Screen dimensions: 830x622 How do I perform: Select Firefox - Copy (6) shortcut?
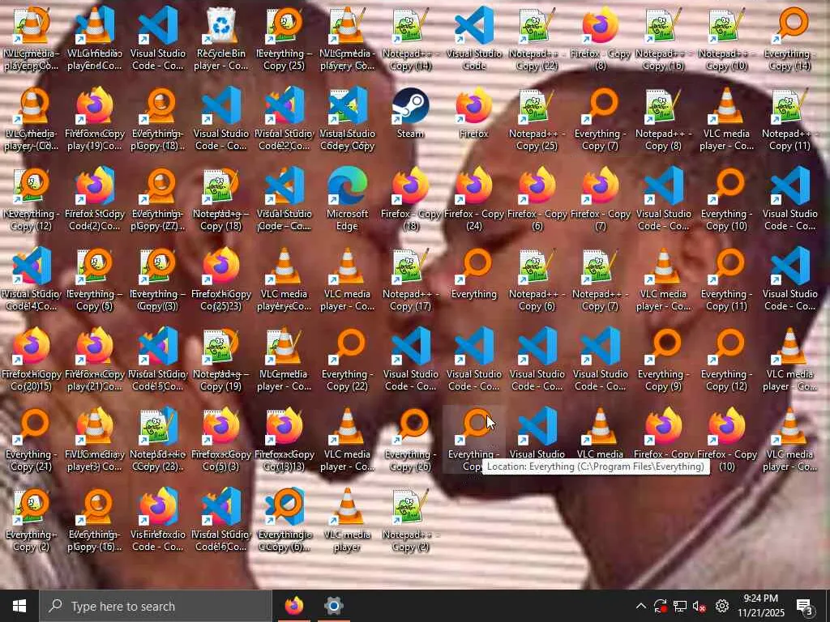tap(537, 200)
